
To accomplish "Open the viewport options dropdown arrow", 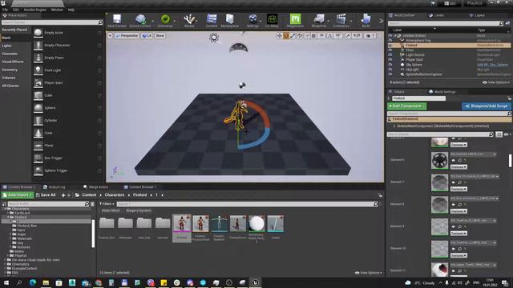I will click(111, 35).
